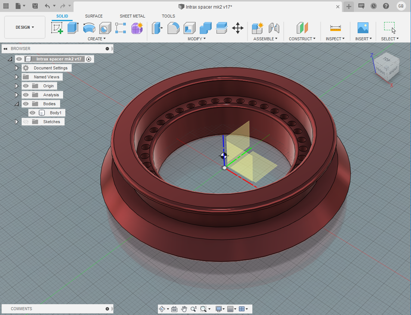Image resolution: width=411 pixels, height=315 pixels.
Task: Click the window Select tool icon
Action: coord(390,28)
